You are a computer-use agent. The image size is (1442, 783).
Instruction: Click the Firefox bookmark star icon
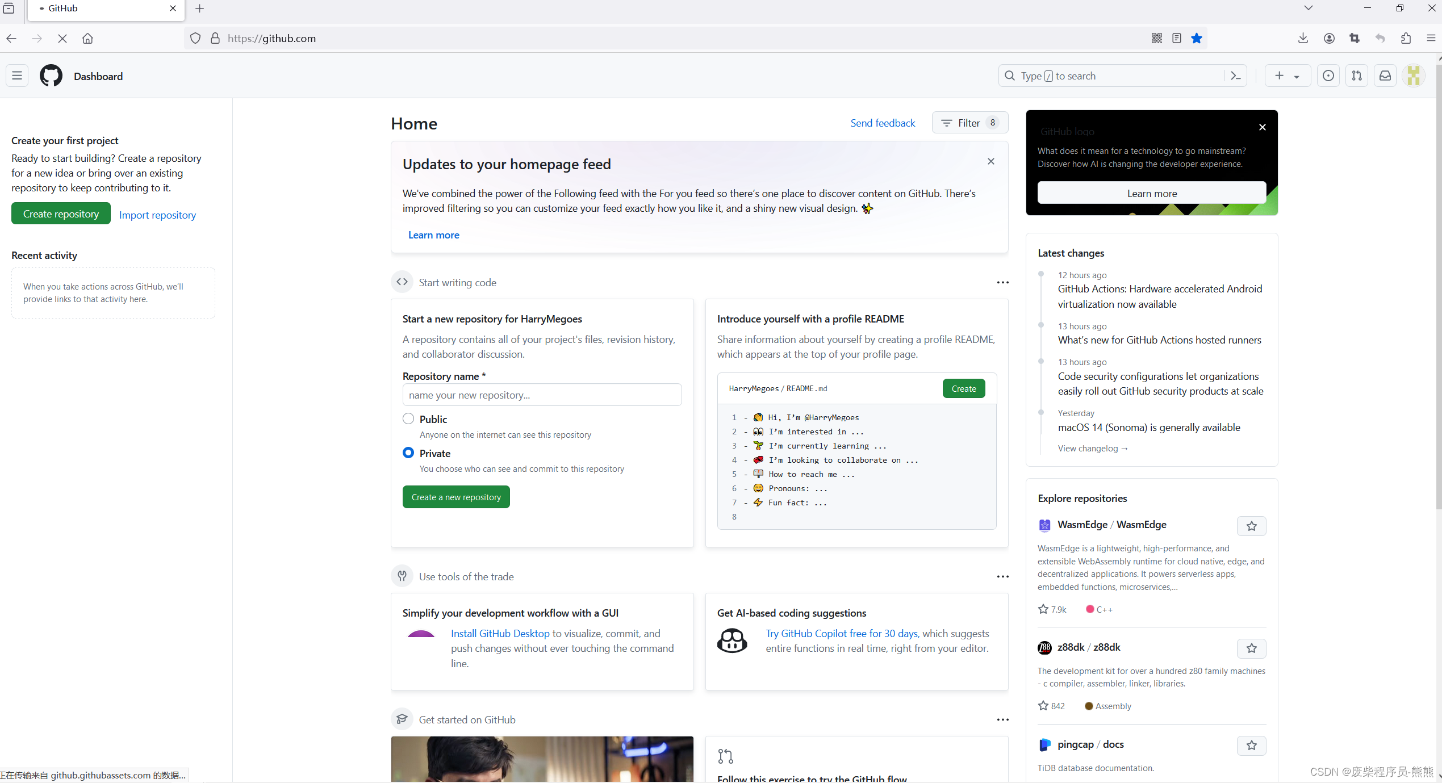coord(1197,38)
